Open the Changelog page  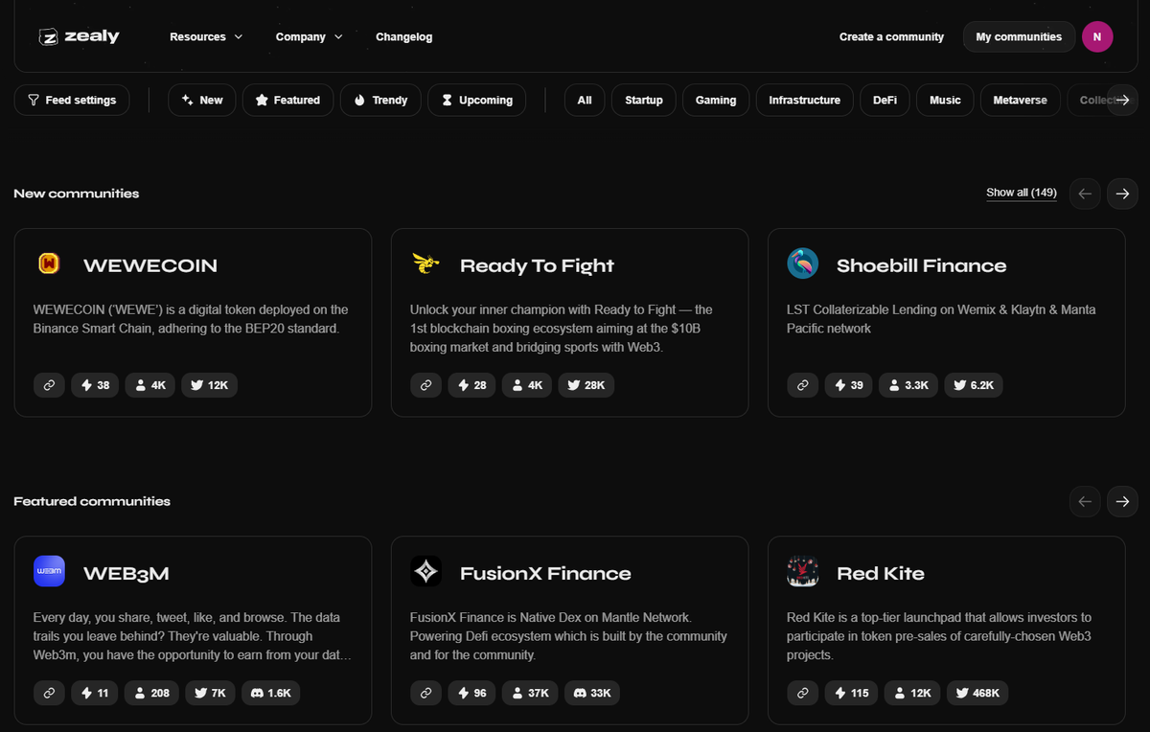pos(403,36)
